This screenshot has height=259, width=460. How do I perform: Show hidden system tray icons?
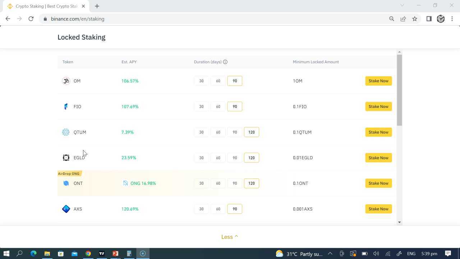(330, 254)
